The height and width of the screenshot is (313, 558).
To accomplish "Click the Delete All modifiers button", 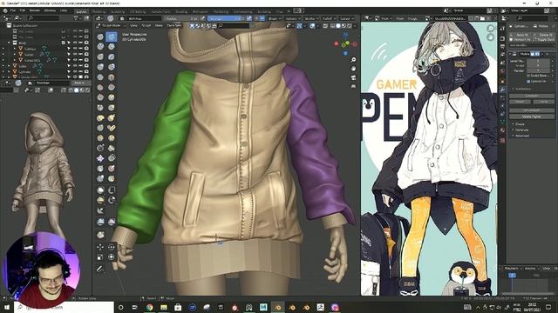I will click(543, 35).
